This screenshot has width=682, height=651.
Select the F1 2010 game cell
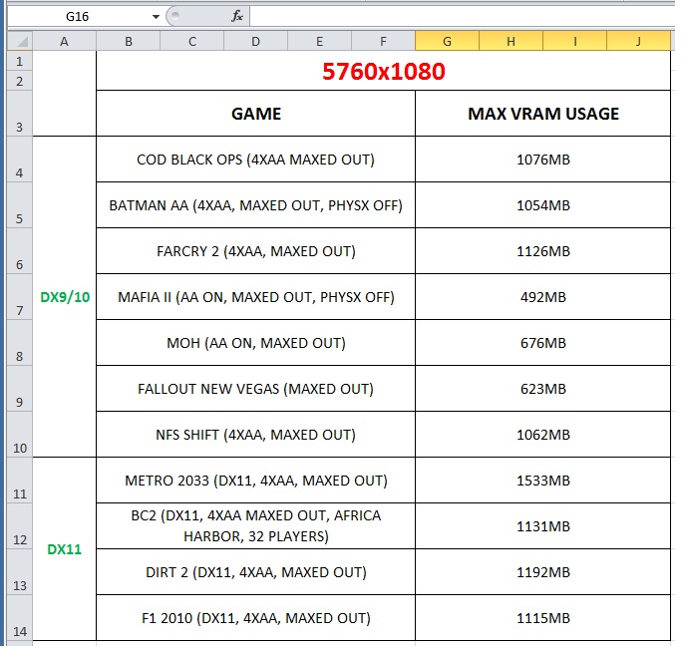(x=255, y=618)
